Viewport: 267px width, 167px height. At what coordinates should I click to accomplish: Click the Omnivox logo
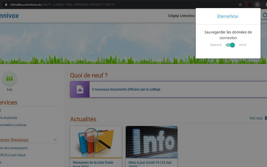[9, 16]
